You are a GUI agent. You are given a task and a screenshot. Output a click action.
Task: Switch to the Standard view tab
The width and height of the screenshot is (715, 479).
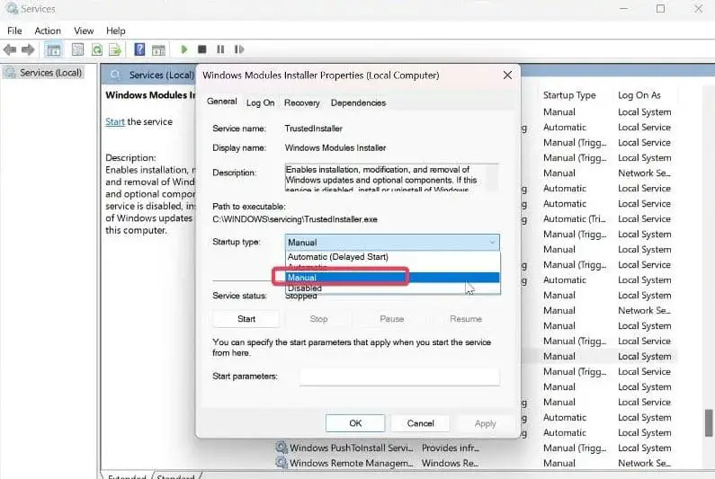coord(175,475)
